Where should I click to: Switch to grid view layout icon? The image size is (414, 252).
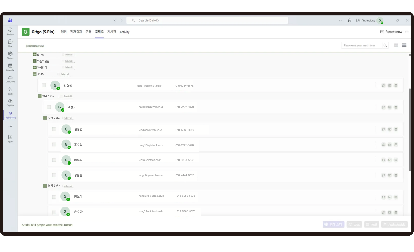click(396, 45)
